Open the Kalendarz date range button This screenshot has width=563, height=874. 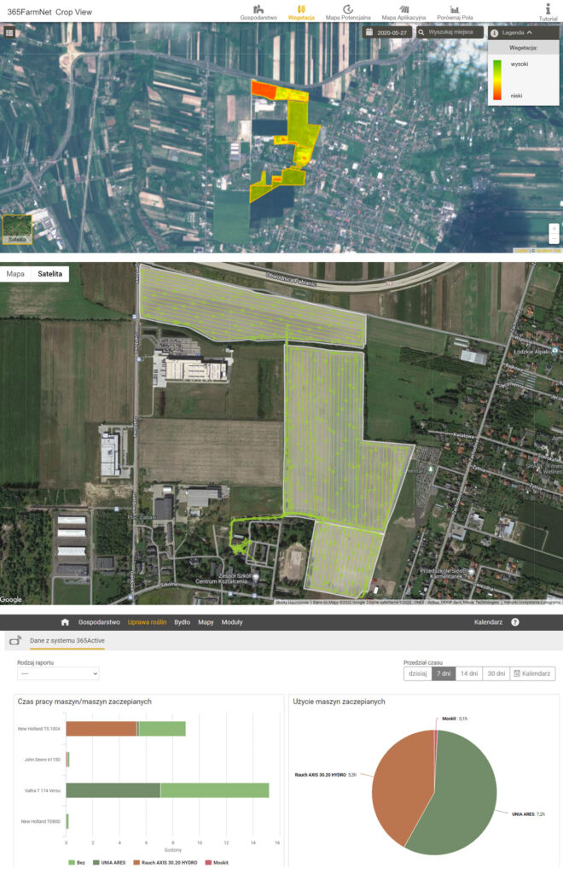pos(531,673)
